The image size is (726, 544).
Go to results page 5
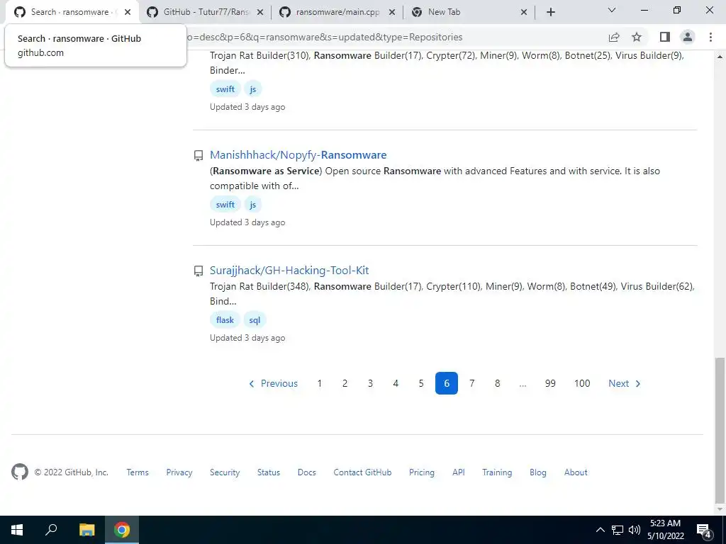click(421, 383)
